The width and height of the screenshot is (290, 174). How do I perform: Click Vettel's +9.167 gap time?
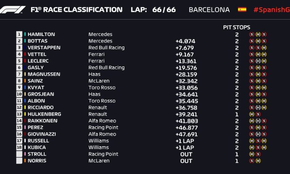(x=185, y=54)
